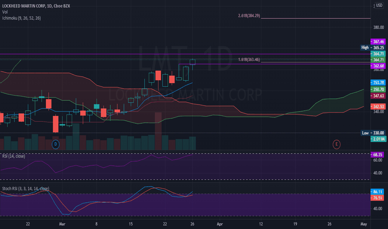This screenshot has height=229, width=388.
Task: Click the 350.70 green price label
Action: (x=378, y=90)
